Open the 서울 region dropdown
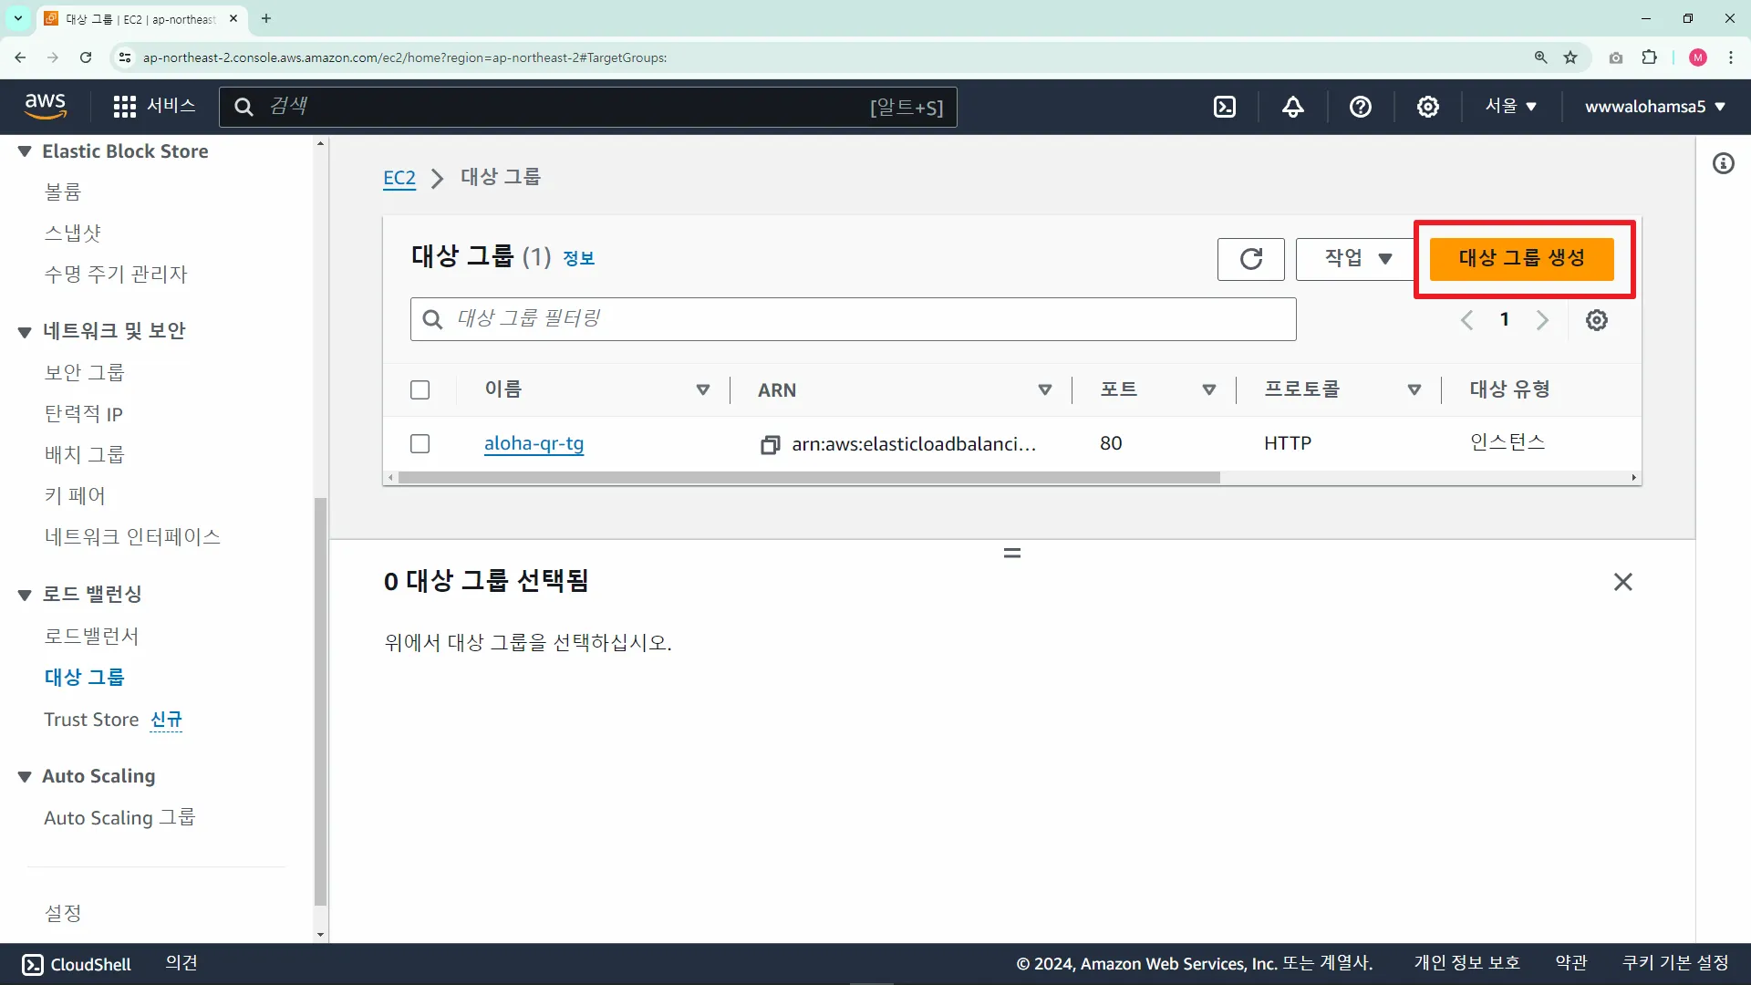 1510,107
